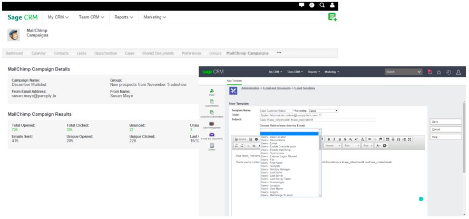Image resolution: width=469 pixels, height=219 pixels.
Task: Switch to the Opportunities tab
Action: [x=105, y=53]
